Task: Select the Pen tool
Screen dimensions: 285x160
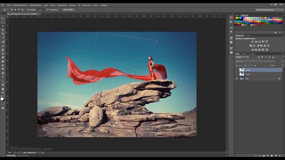Action: 3,73
